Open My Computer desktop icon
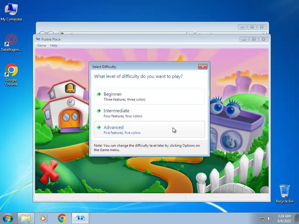Viewport: 299px width, 224px height. (11, 12)
